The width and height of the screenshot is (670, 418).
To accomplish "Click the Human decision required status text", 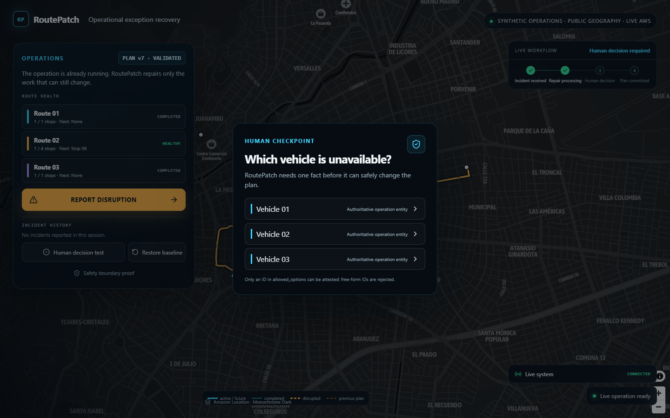I will [x=619, y=51].
